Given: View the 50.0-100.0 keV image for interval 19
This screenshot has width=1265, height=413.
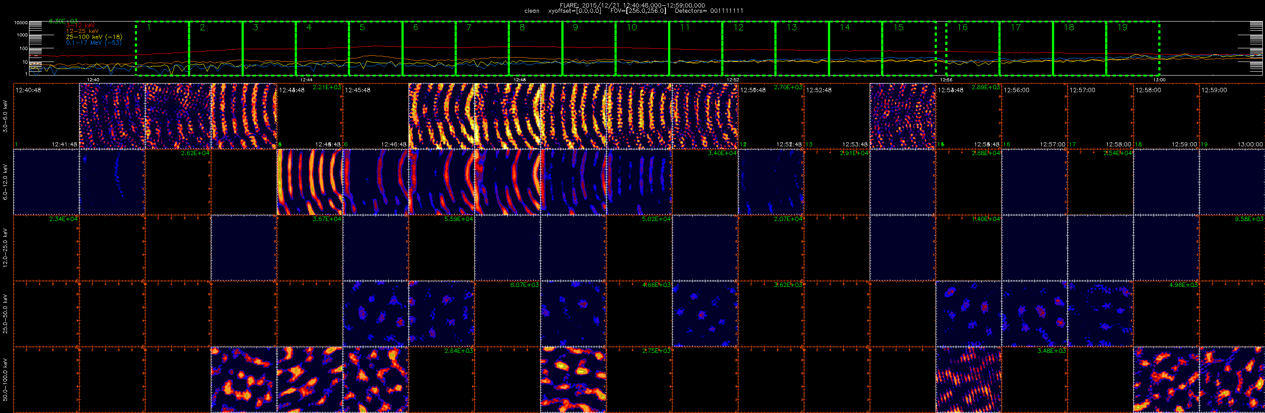Looking at the screenshot, I should [x=1232, y=380].
